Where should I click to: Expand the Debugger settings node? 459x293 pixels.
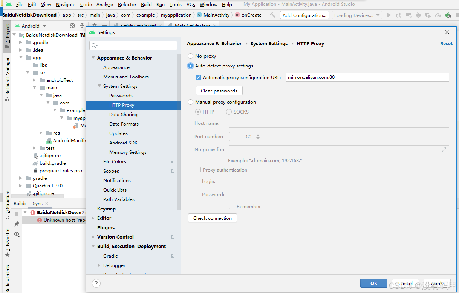pos(99,265)
